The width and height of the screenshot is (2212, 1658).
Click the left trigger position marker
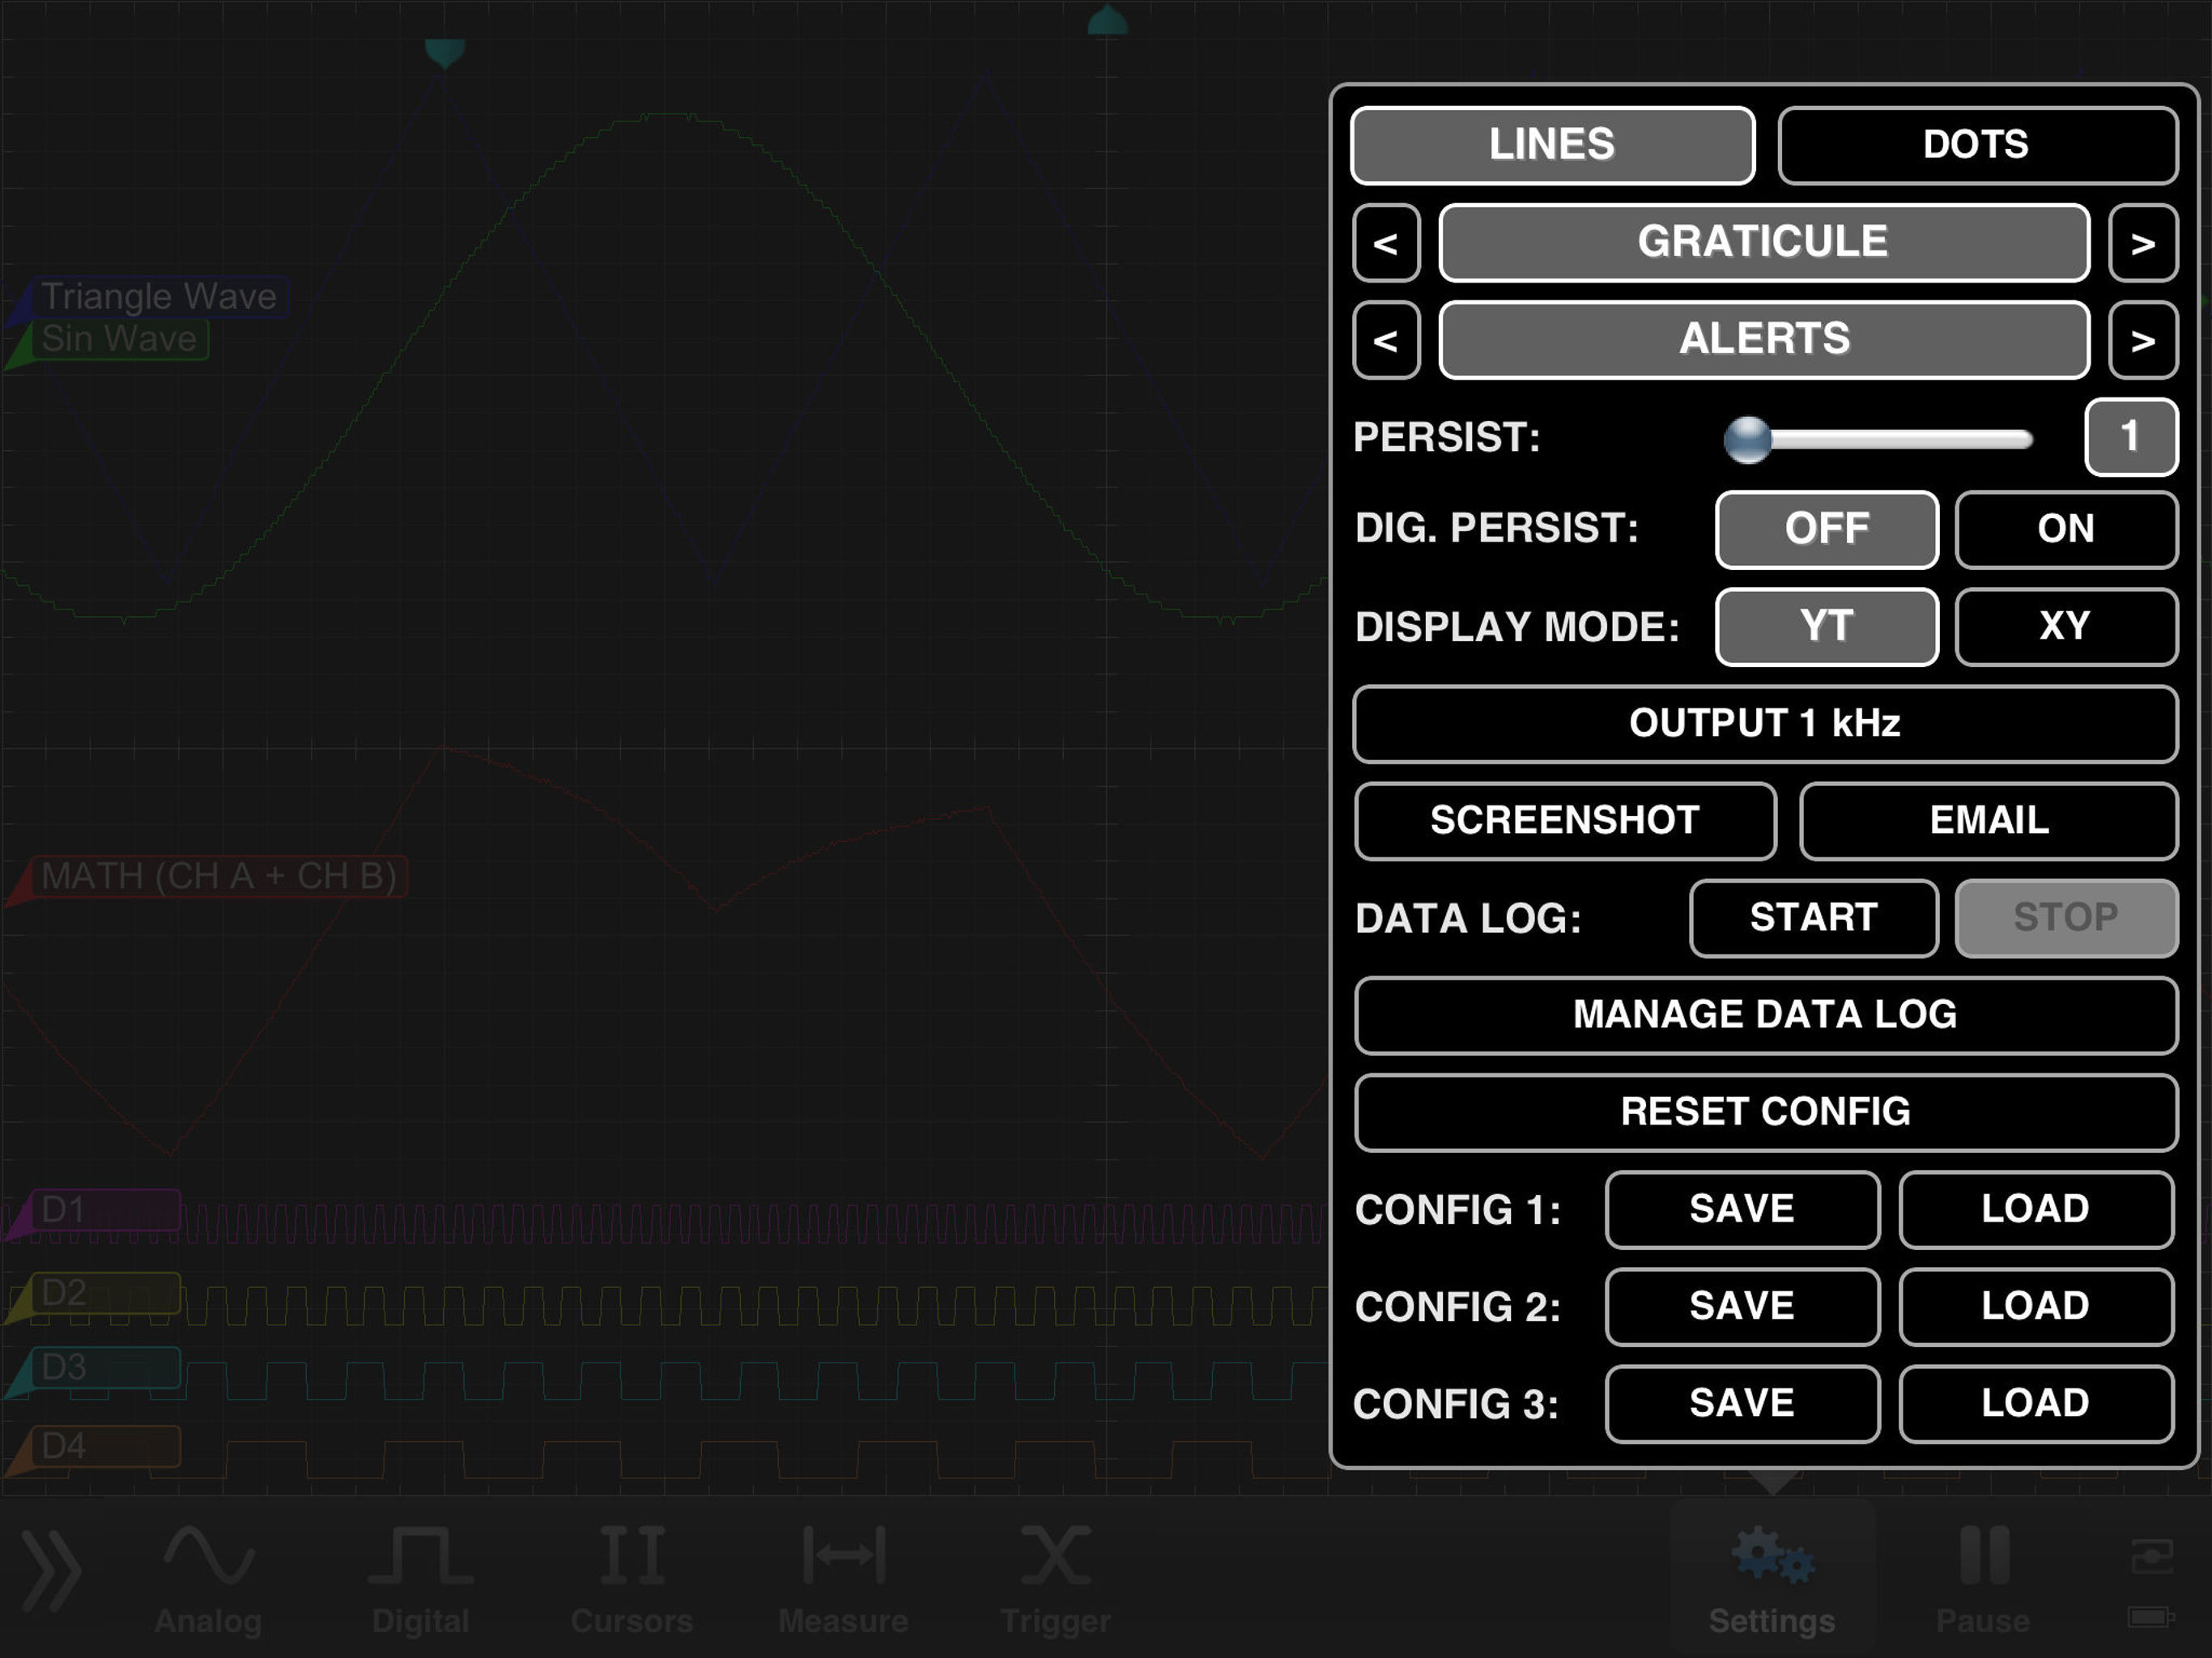point(445,53)
